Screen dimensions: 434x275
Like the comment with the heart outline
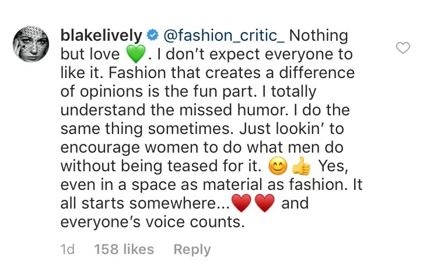coord(403,48)
